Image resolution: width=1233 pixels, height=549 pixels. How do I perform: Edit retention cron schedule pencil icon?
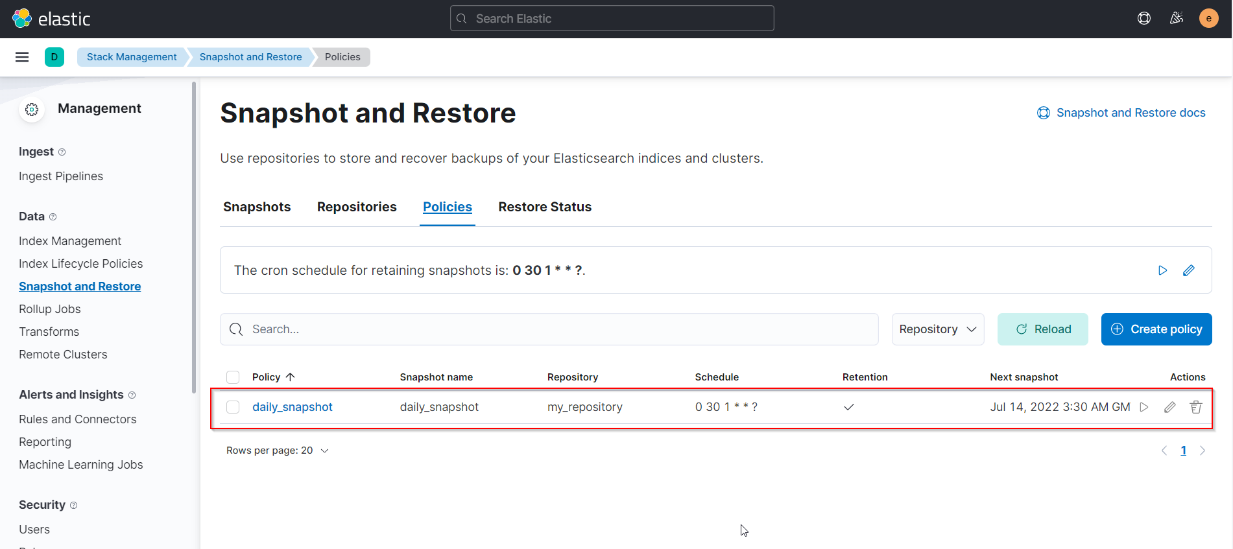pos(1189,270)
